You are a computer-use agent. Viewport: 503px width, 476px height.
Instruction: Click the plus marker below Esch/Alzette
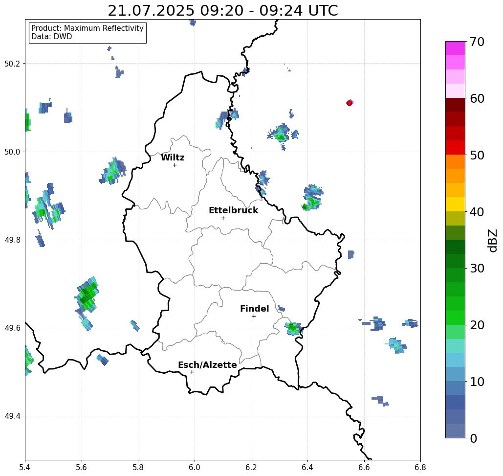pos(192,372)
